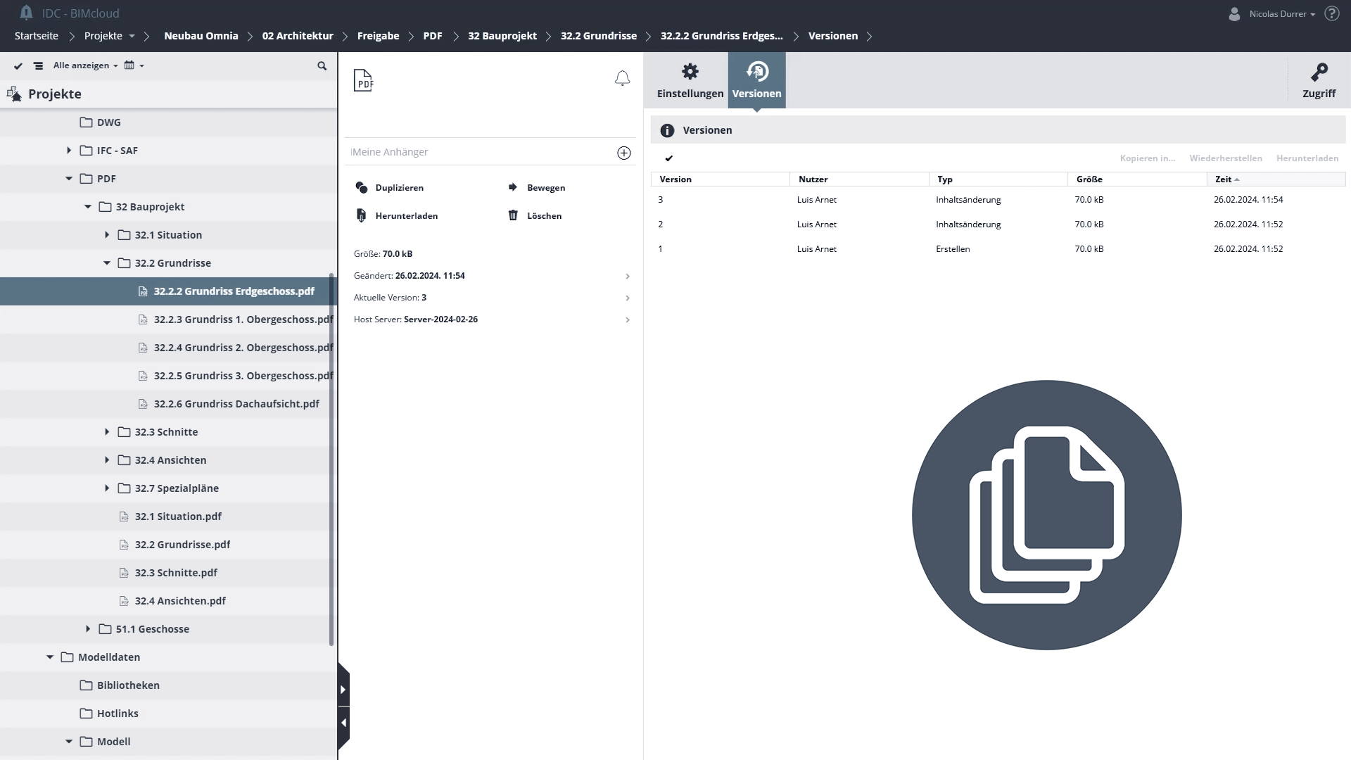The image size is (1351, 760).
Task: Select version 2 row in table
Action: point(998,224)
